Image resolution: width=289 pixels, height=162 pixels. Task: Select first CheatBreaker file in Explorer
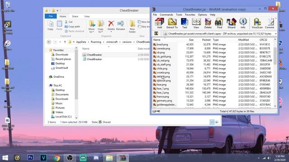(x=94, y=55)
